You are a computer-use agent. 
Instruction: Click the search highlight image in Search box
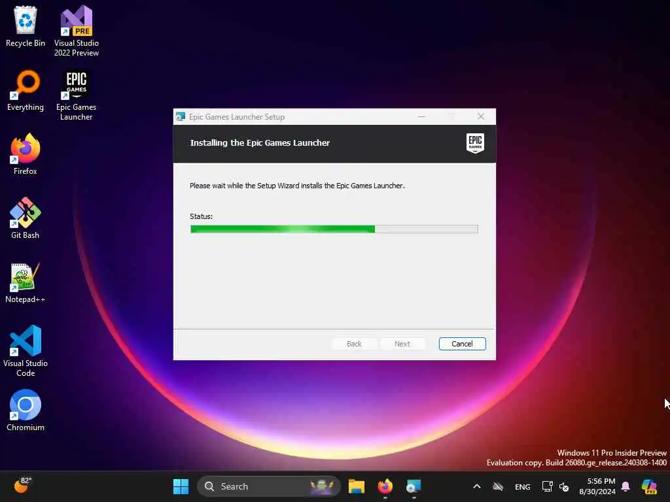tap(322, 486)
